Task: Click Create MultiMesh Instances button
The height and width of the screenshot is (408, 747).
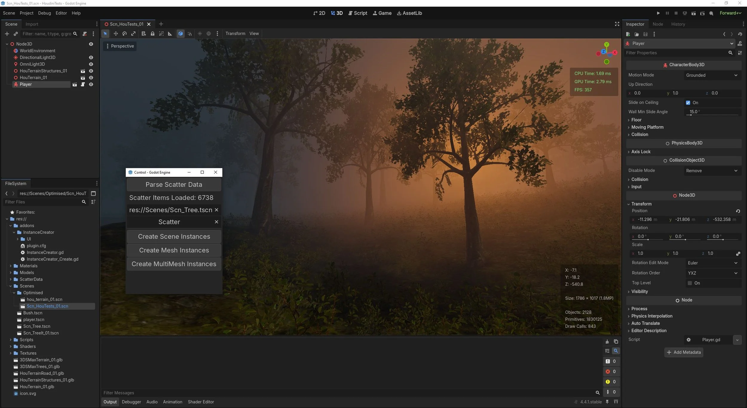Action: [174, 264]
